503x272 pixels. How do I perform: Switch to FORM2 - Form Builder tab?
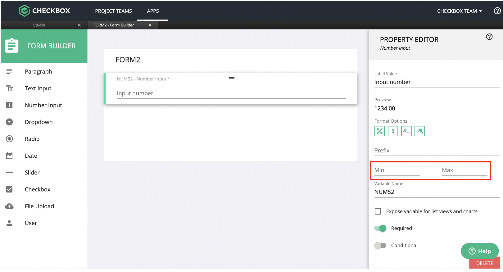(x=114, y=25)
